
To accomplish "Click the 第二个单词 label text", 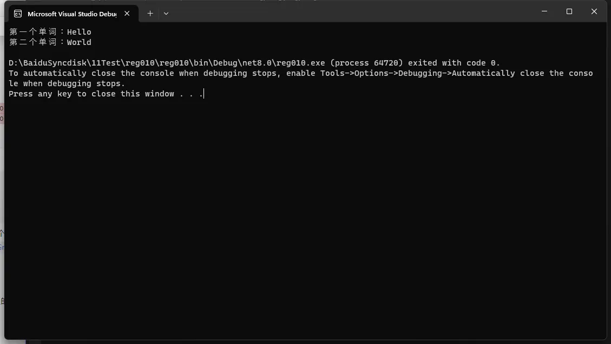I will pos(33,42).
